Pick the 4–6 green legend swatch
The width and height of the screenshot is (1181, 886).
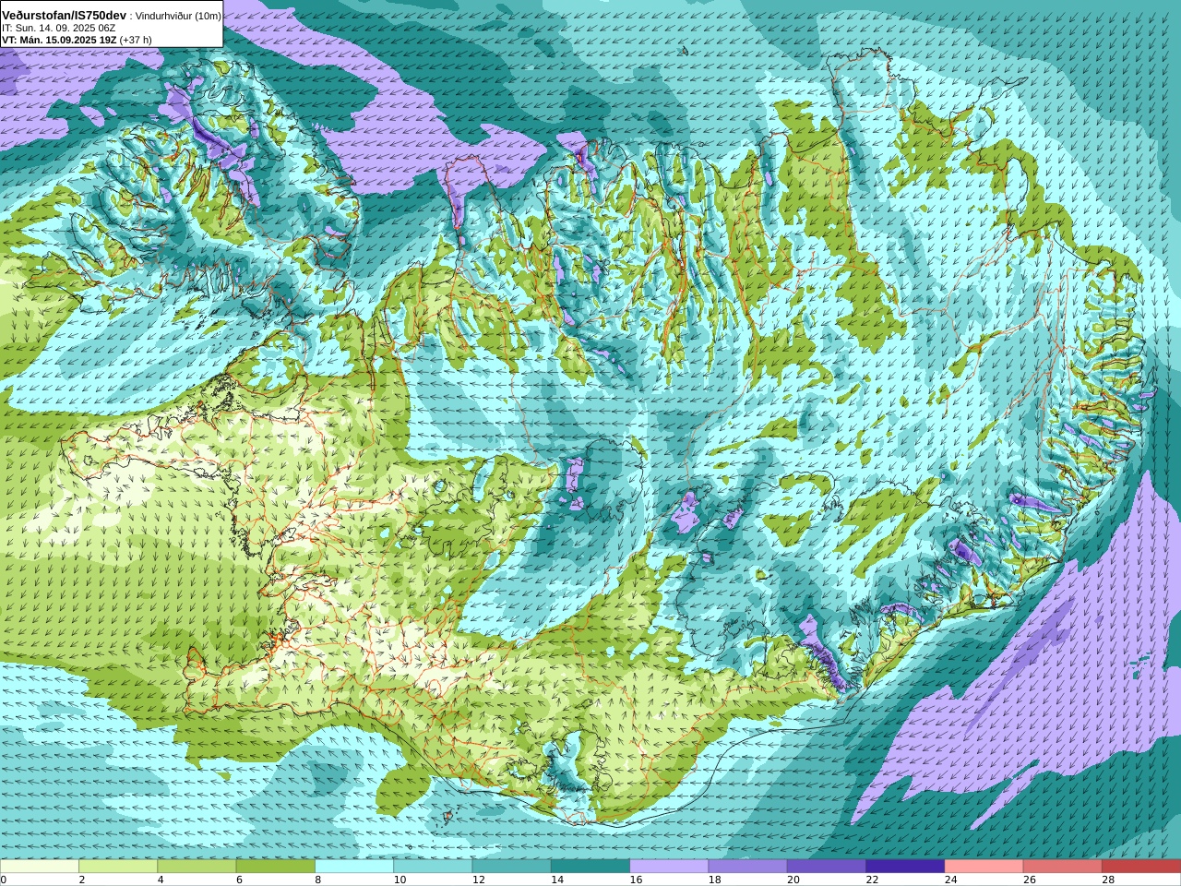[x=197, y=867]
